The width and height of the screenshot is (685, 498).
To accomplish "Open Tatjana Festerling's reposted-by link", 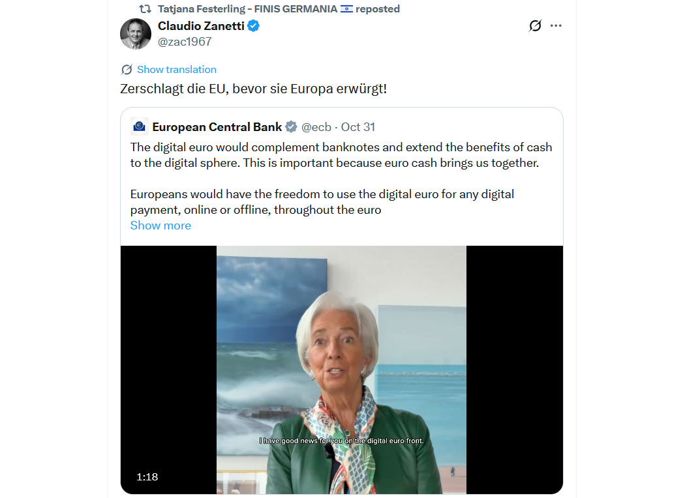I will (248, 9).
